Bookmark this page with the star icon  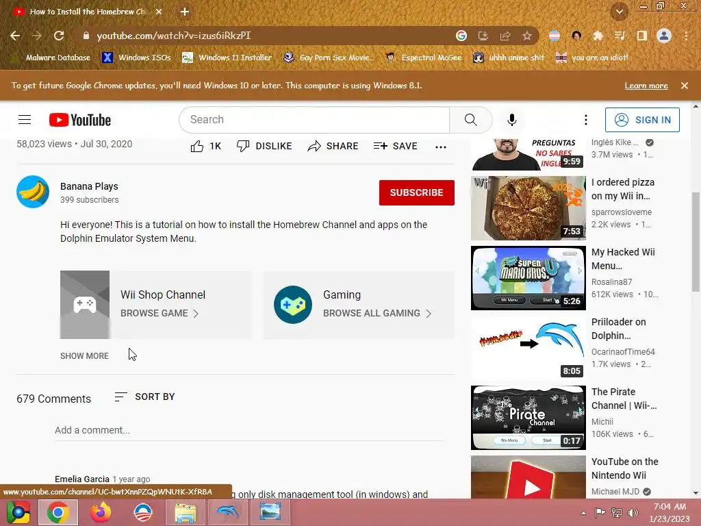pyautogui.click(x=527, y=36)
